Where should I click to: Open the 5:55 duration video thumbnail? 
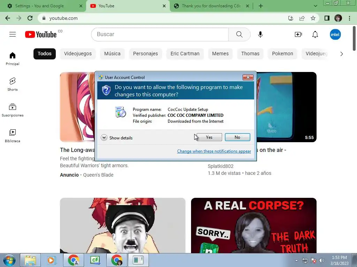tap(287, 107)
